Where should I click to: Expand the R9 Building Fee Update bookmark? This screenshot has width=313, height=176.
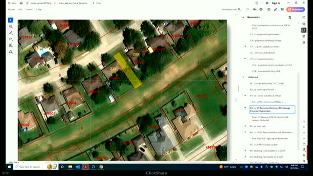[x=246, y=157]
